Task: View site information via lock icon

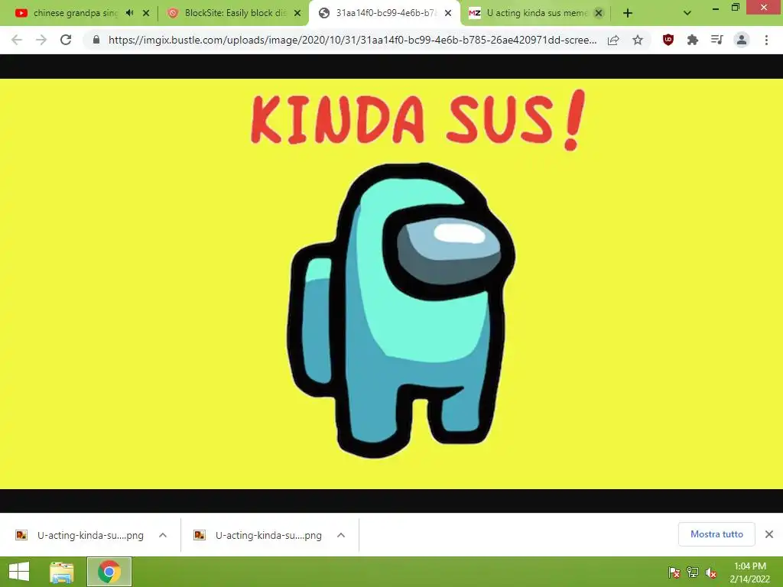Action: tap(96, 40)
